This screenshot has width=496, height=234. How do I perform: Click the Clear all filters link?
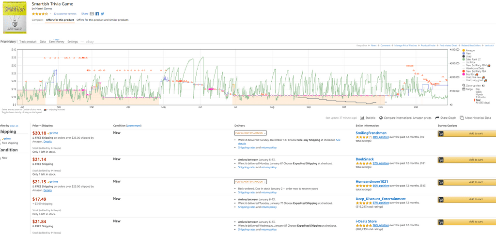(x=14, y=126)
